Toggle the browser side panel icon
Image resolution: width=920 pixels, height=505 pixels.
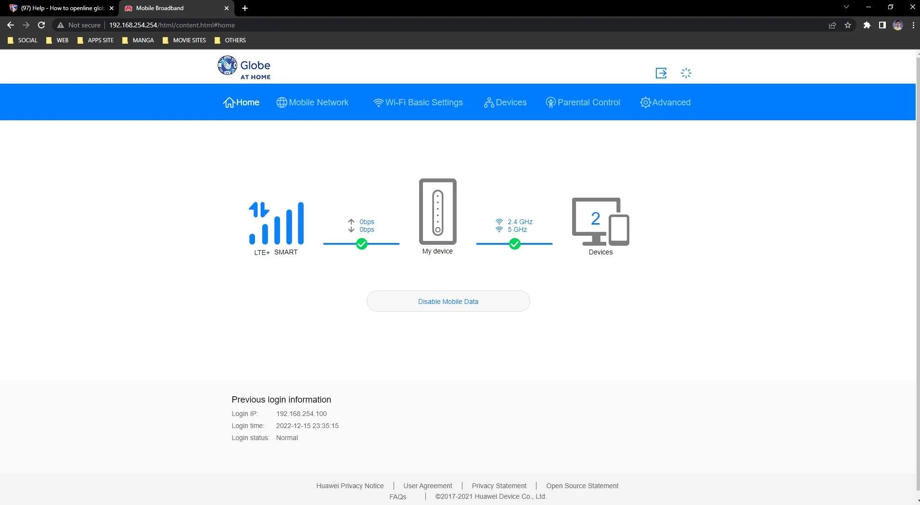click(882, 25)
